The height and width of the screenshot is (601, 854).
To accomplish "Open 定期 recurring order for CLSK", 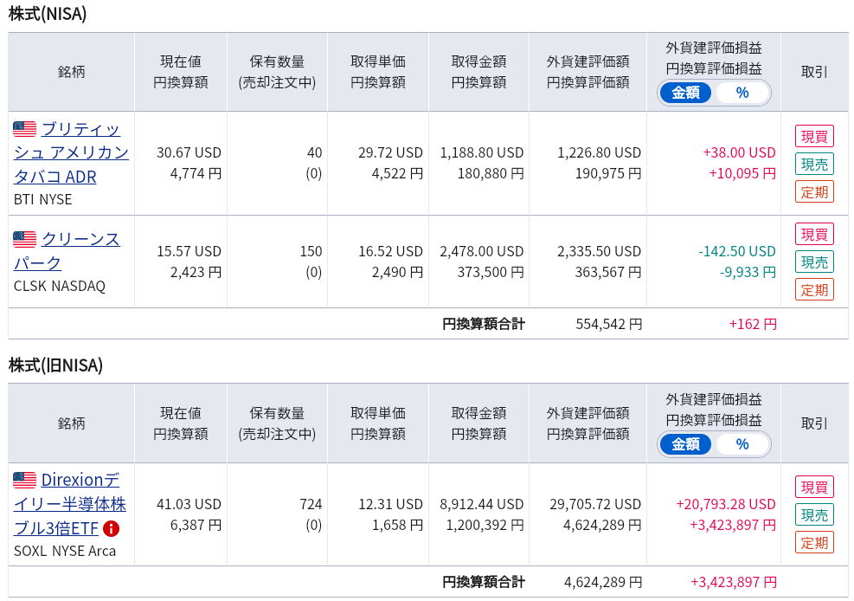I will [x=814, y=290].
